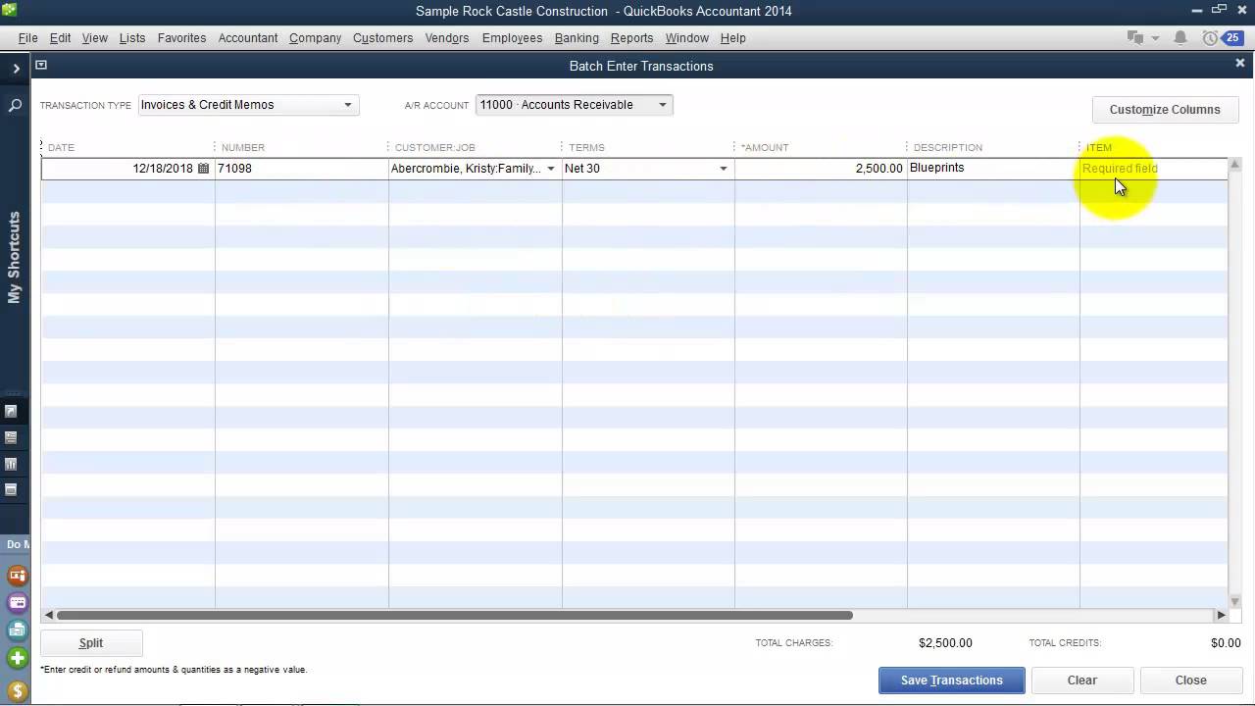Open the Employees menu
The height and width of the screenshot is (706, 1255).
(512, 38)
